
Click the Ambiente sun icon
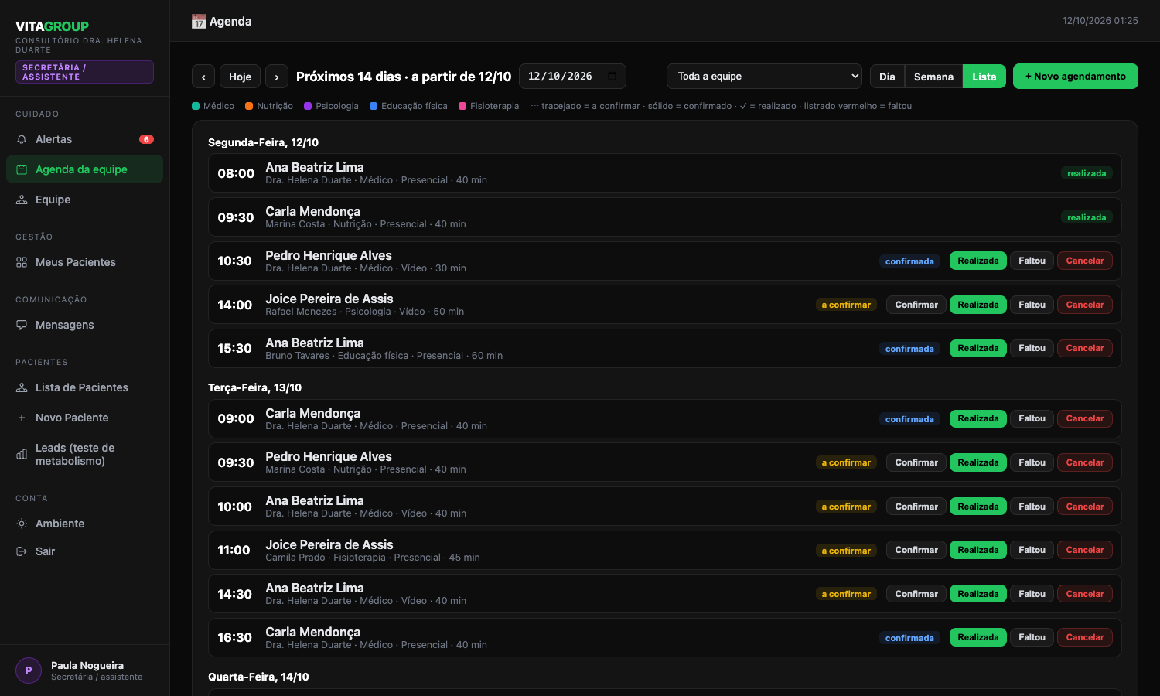click(x=22, y=524)
